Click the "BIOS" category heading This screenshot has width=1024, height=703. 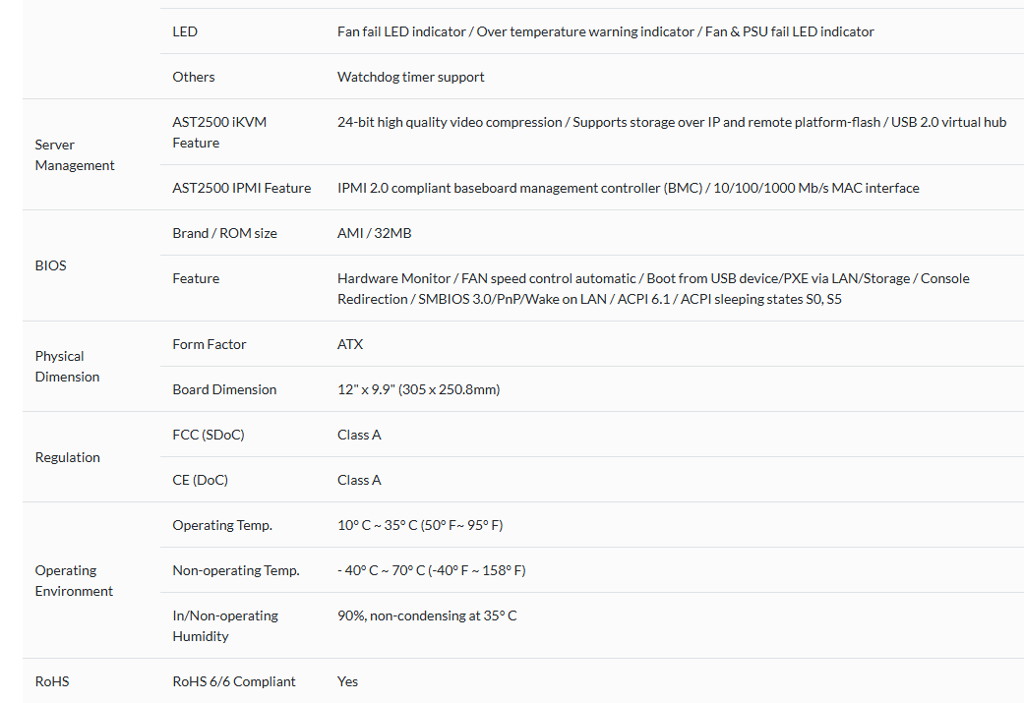click(x=51, y=265)
